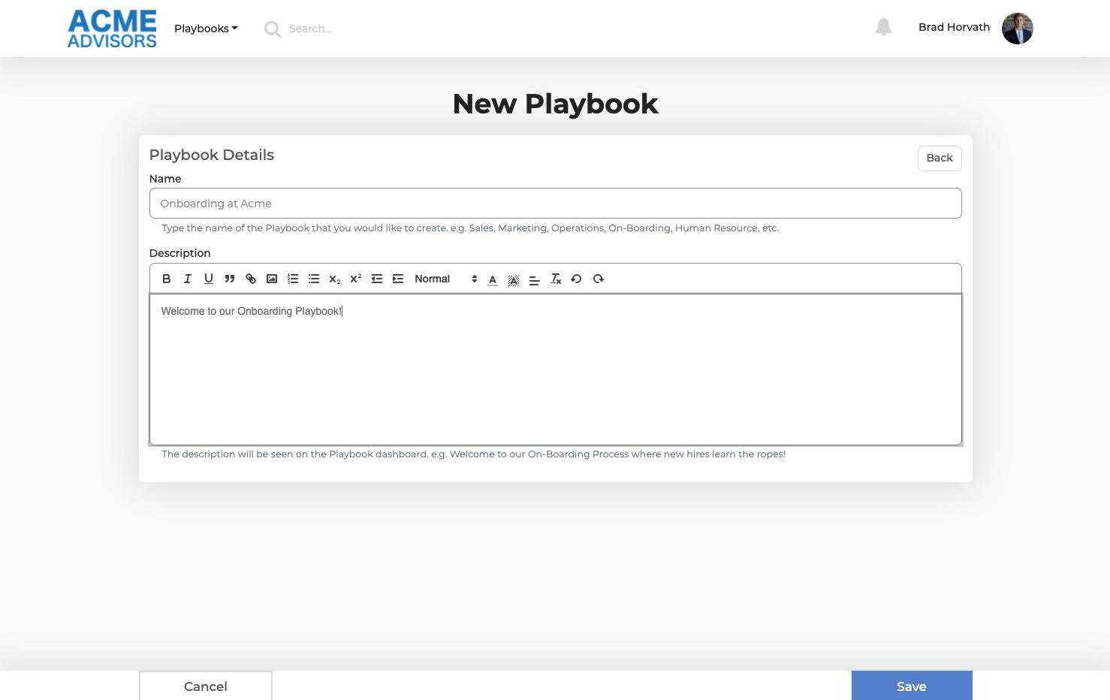The height and width of the screenshot is (700, 1110).
Task: Toggle bold formatting in description toolbar
Action: (167, 279)
